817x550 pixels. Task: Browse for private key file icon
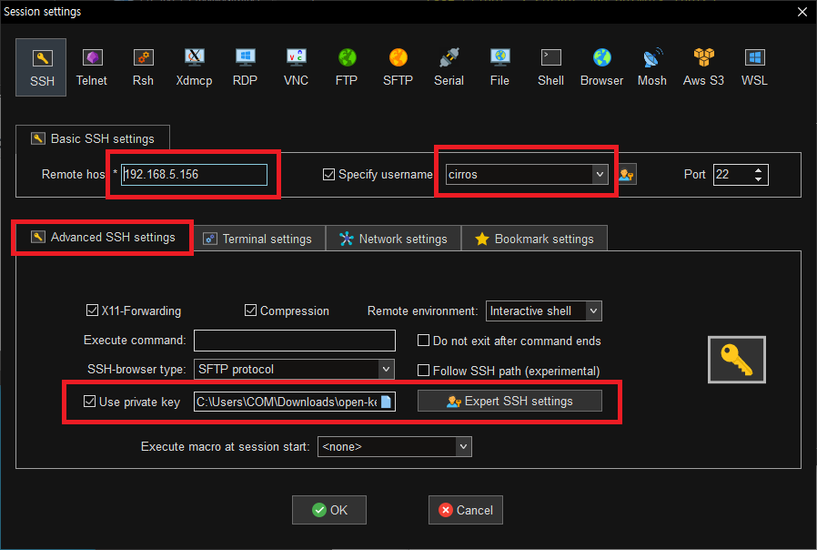coord(386,402)
